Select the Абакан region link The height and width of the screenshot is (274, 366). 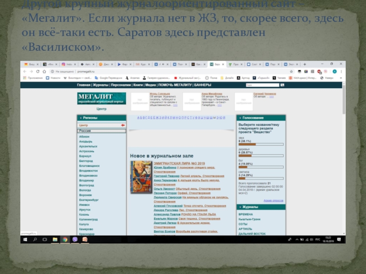pyautogui.click(x=84, y=137)
